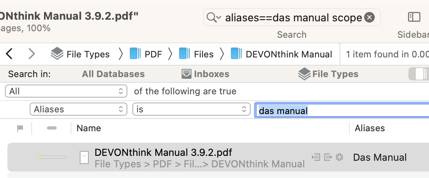The image size is (429, 178).
Task: Set search scope to All Databases
Action: coord(113,74)
